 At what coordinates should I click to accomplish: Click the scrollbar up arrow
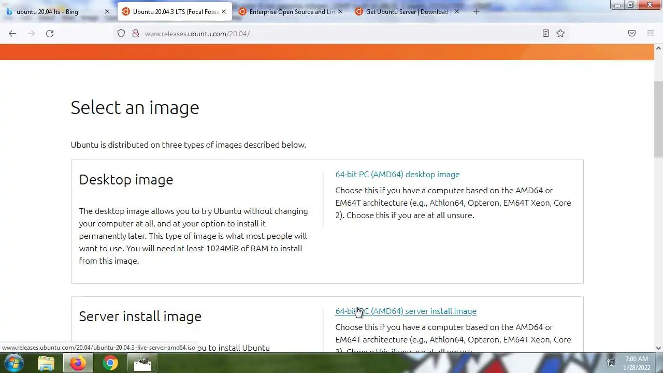pyautogui.click(x=658, y=48)
